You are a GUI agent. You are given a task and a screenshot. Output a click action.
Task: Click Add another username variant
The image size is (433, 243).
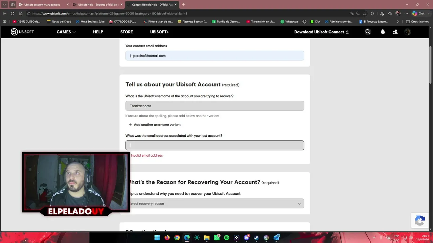coord(154,125)
